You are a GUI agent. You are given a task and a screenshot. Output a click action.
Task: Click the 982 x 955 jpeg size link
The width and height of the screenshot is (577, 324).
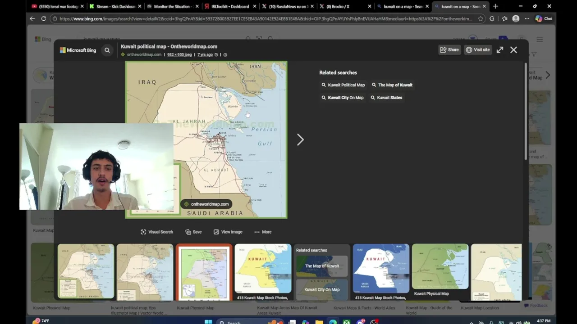[x=179, y=54]
